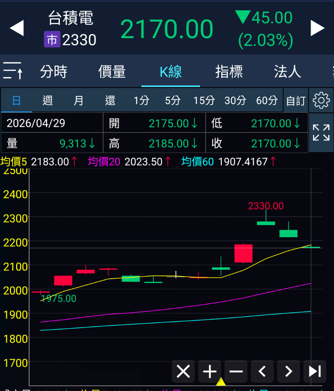Viewport: 334px width, 391px height.
Task: Select 1分 interval
Action: tap(141, 101)
